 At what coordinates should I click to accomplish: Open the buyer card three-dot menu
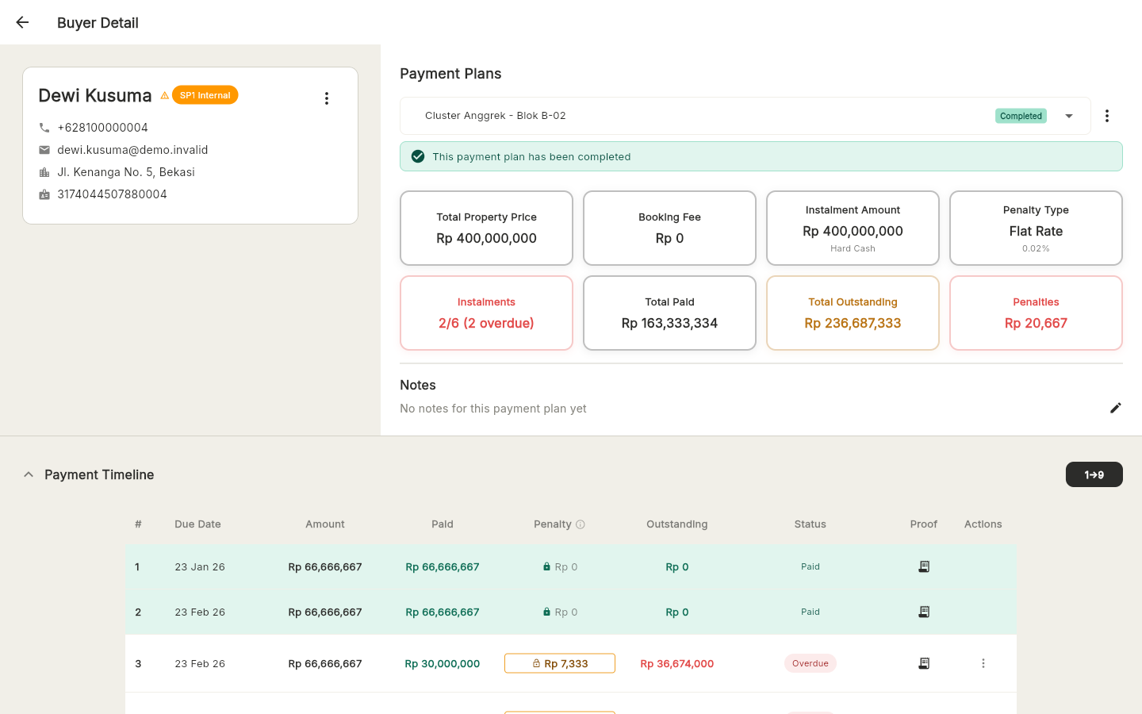click(x=327, y=98)
